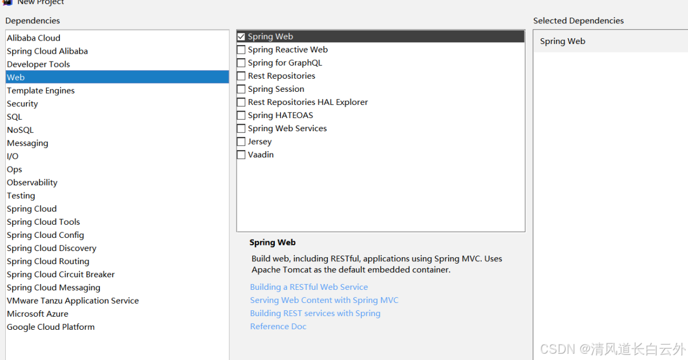Viewport: 688px width, 360px height.
Task: Open Serving Web Content with Spring MVC link
Action: [325, 300]
